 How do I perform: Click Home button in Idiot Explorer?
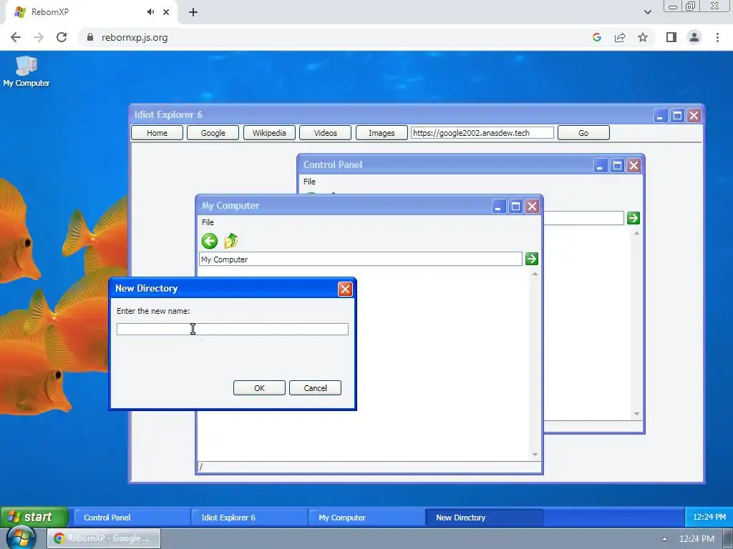pyautogui.click(x=157, y=133)
